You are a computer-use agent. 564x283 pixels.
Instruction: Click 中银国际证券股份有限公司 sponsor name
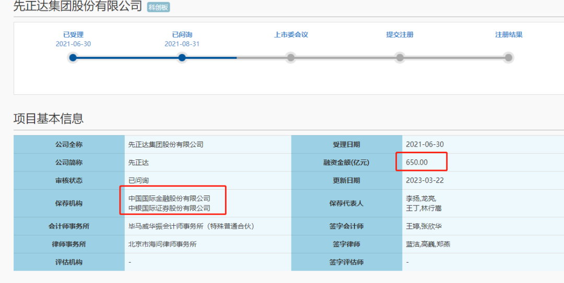coord(169,208)
